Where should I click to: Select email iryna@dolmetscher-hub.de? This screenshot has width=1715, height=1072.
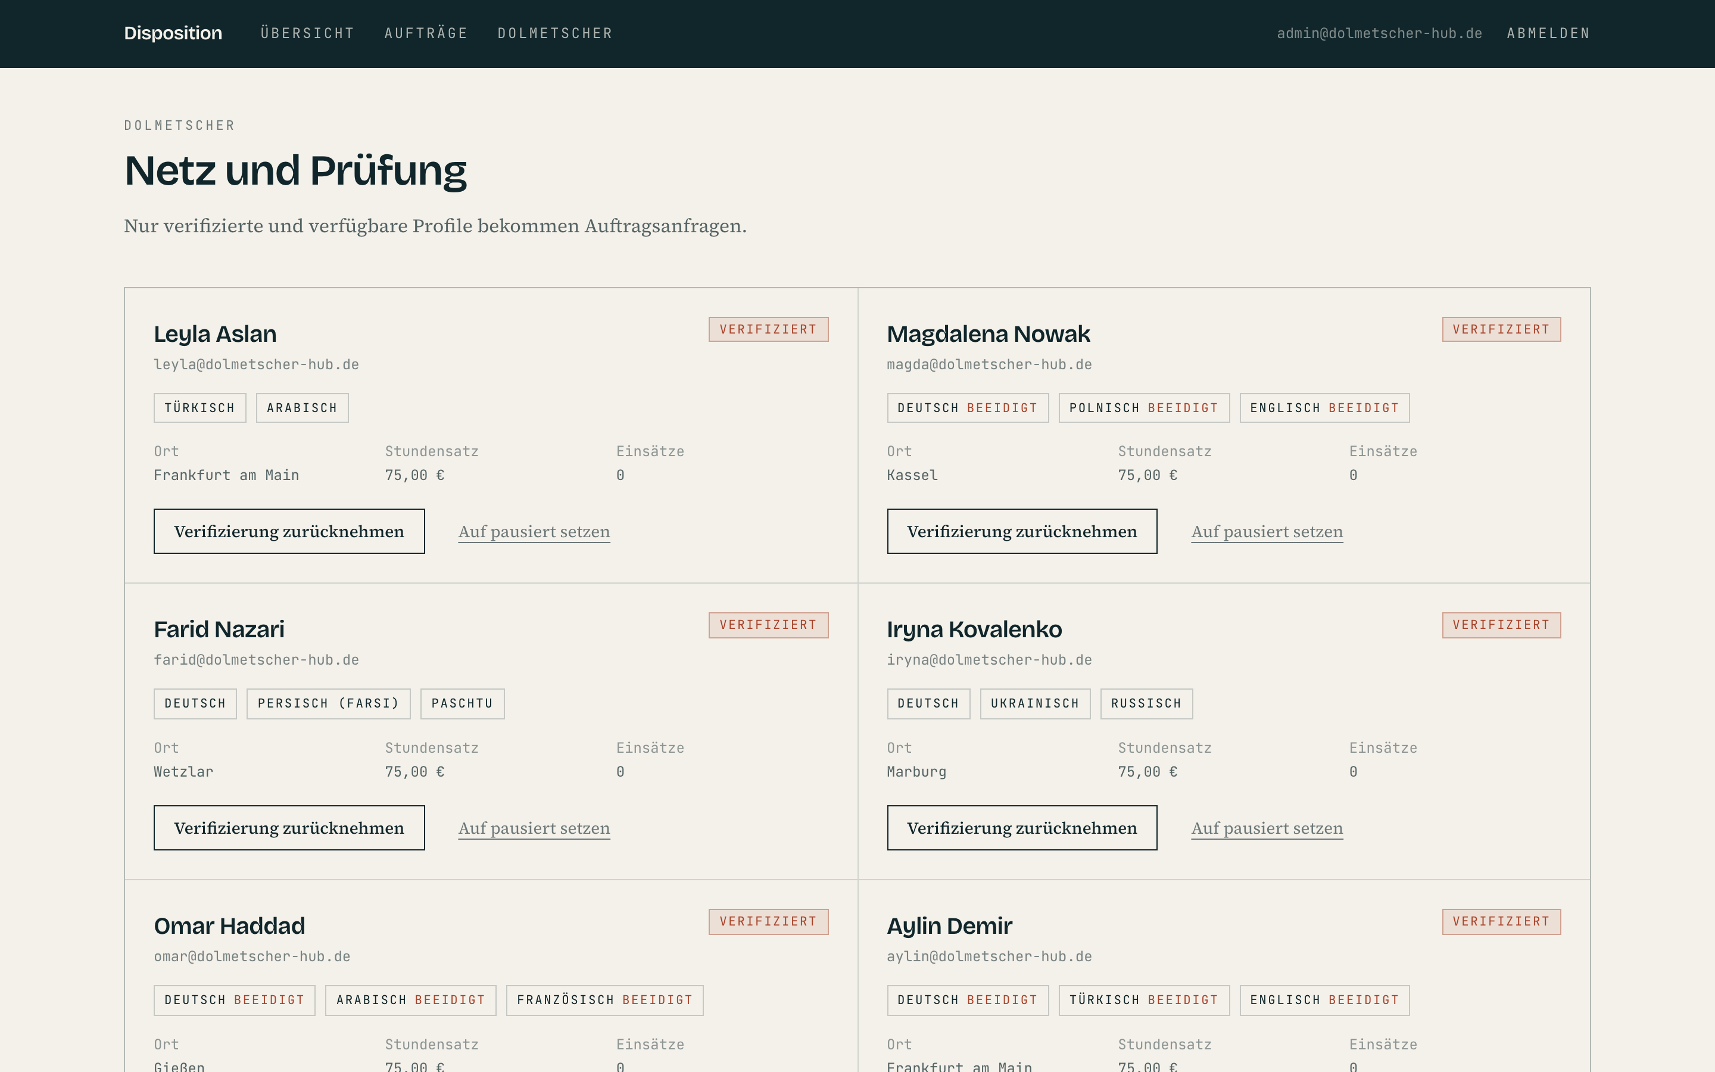coord(989,660)
